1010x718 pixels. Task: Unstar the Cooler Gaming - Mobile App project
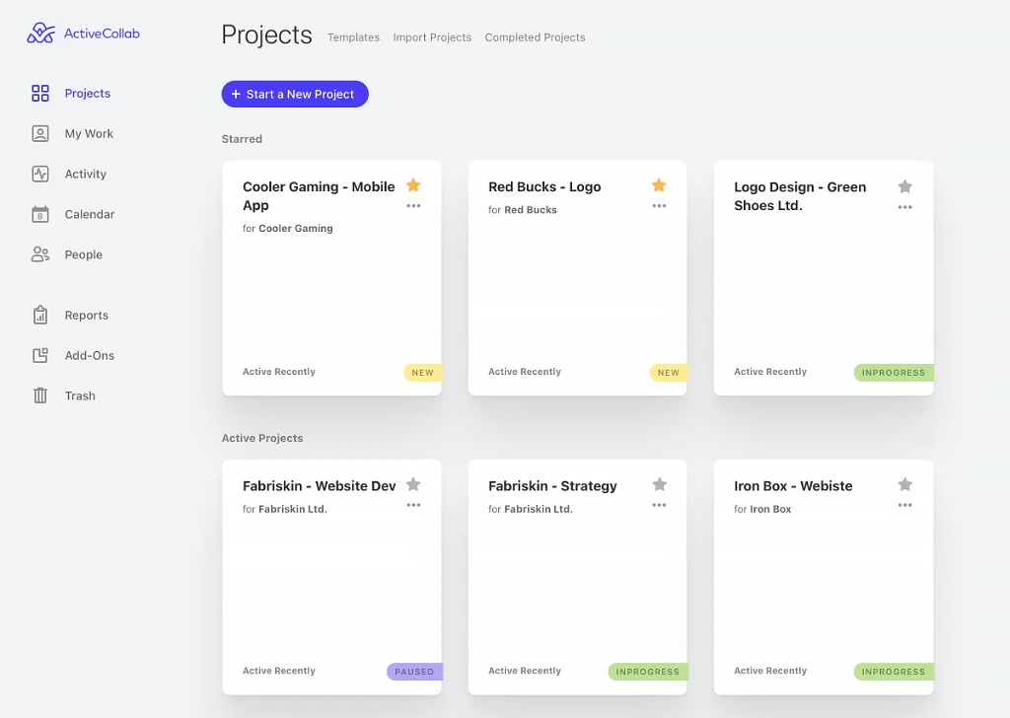(413, 185)
